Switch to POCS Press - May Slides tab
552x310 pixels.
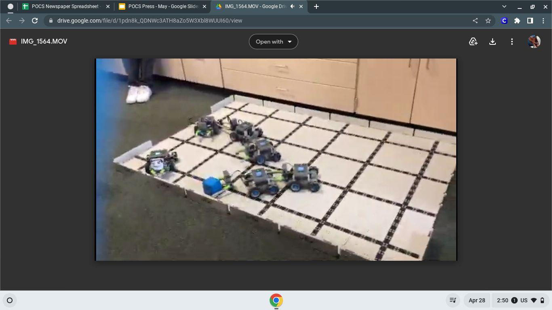(162, 6)
